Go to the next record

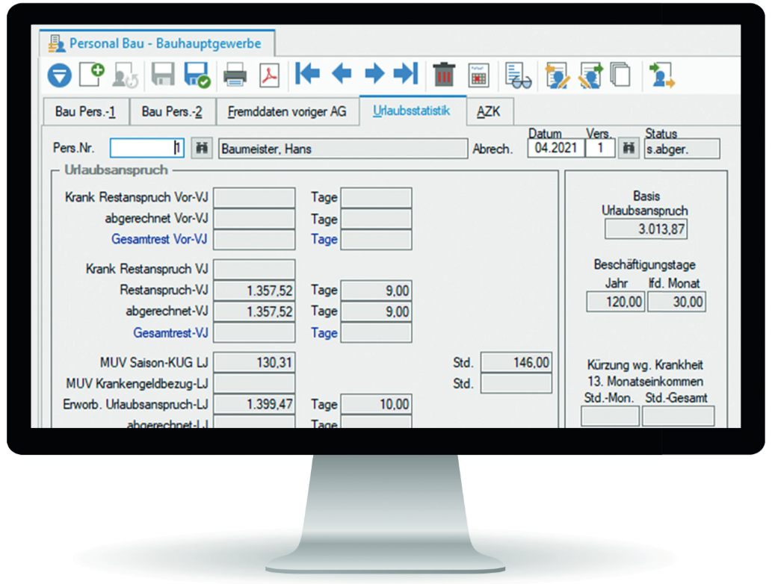tap(374, 73)
